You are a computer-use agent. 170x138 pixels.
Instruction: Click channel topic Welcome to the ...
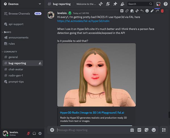click(86, 4)
